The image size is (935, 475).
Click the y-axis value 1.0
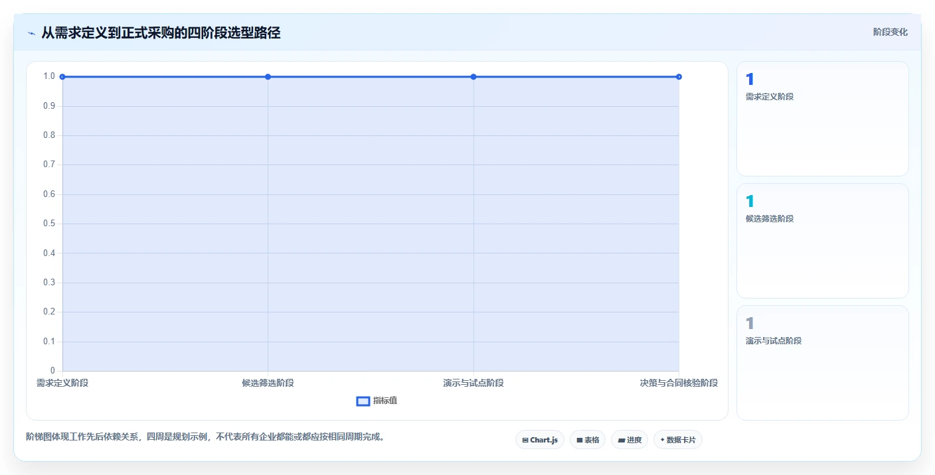click(49, 76)
